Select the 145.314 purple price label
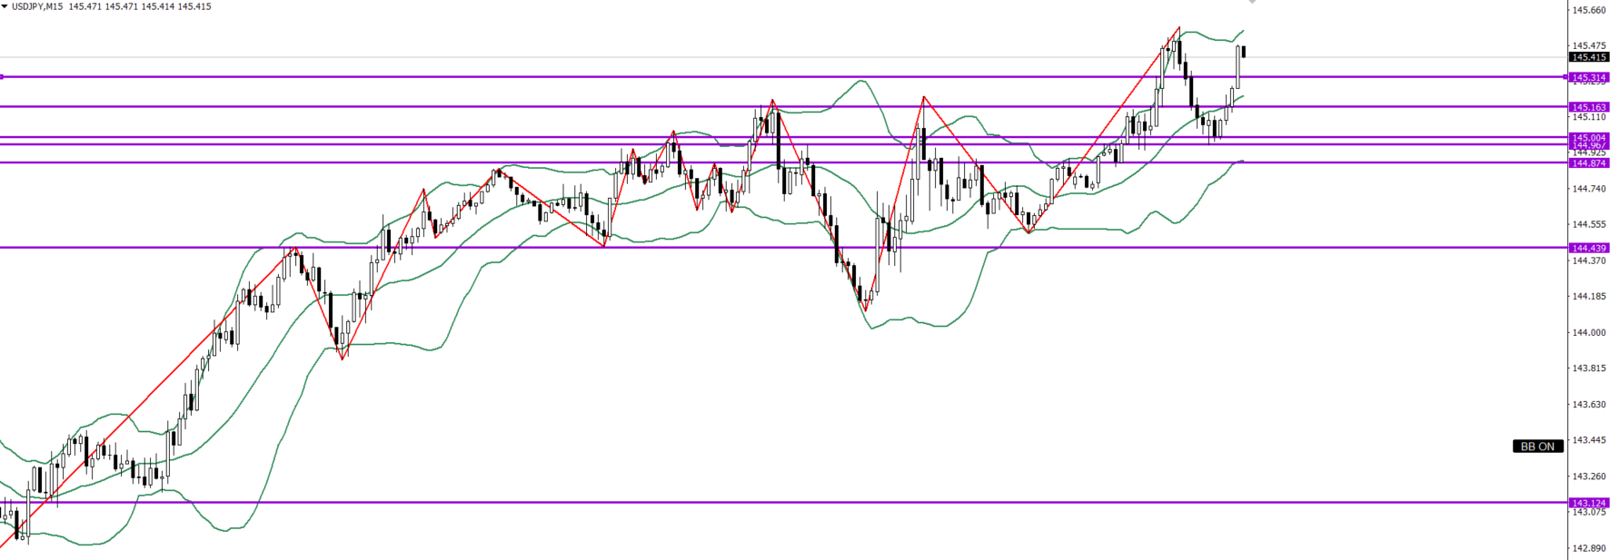The width and height of the screenshot is (1610, 560). pos(1589,78)
